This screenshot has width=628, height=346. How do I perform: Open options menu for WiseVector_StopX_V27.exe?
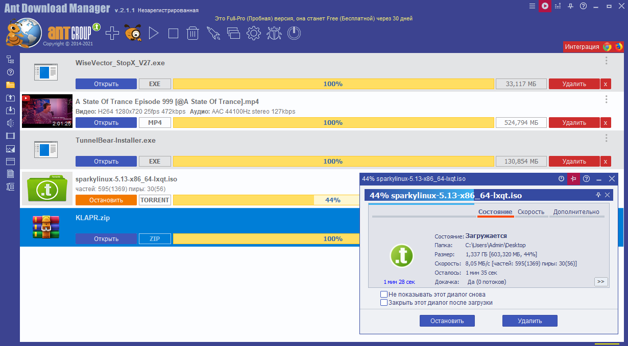(x=606, y=61)
